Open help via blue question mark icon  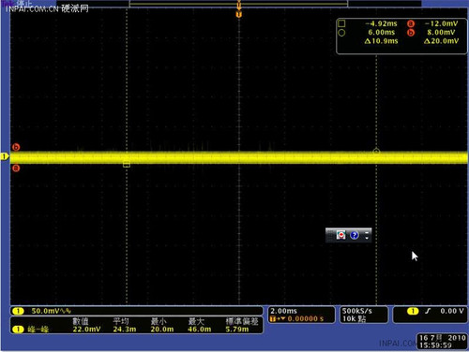coord(355,235)
